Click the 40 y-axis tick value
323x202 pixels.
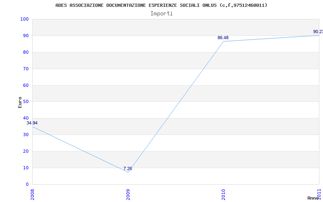click(x=26, y=118)
